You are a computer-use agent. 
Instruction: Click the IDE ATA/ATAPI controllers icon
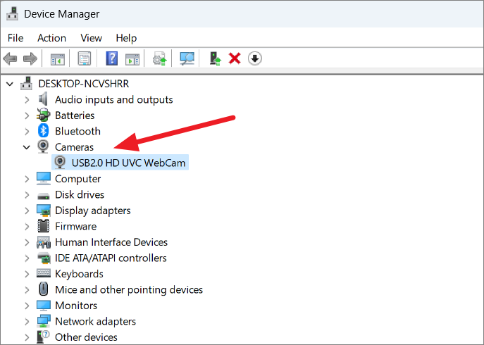click(x=43, y=258)
